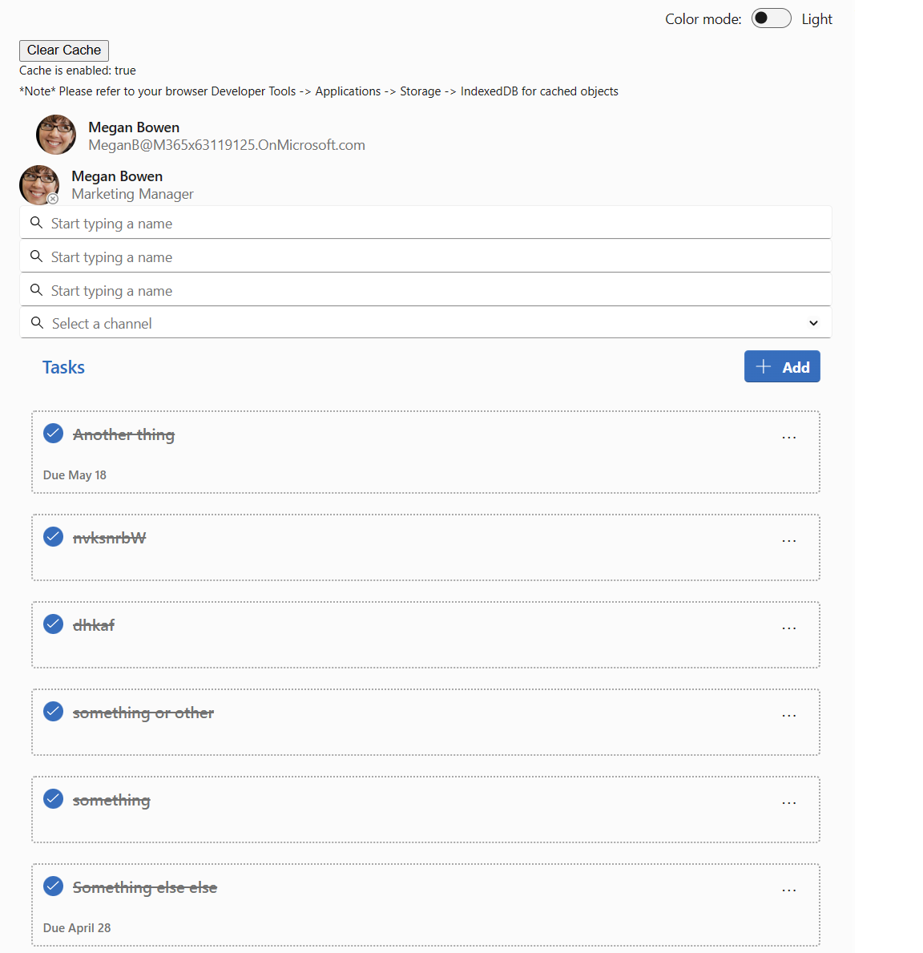Click the magnifier icon in the third name field

[x=37, y=289]
